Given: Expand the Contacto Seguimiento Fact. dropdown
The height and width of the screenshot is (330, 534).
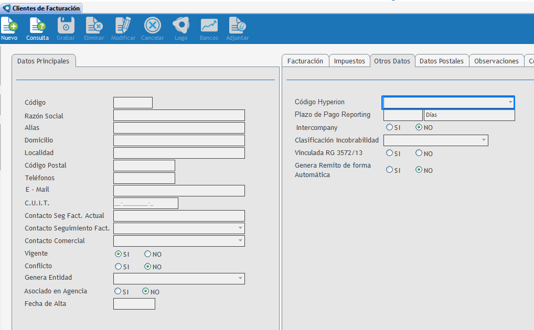Looking at the screenshot, I should (x=240, y=228).
